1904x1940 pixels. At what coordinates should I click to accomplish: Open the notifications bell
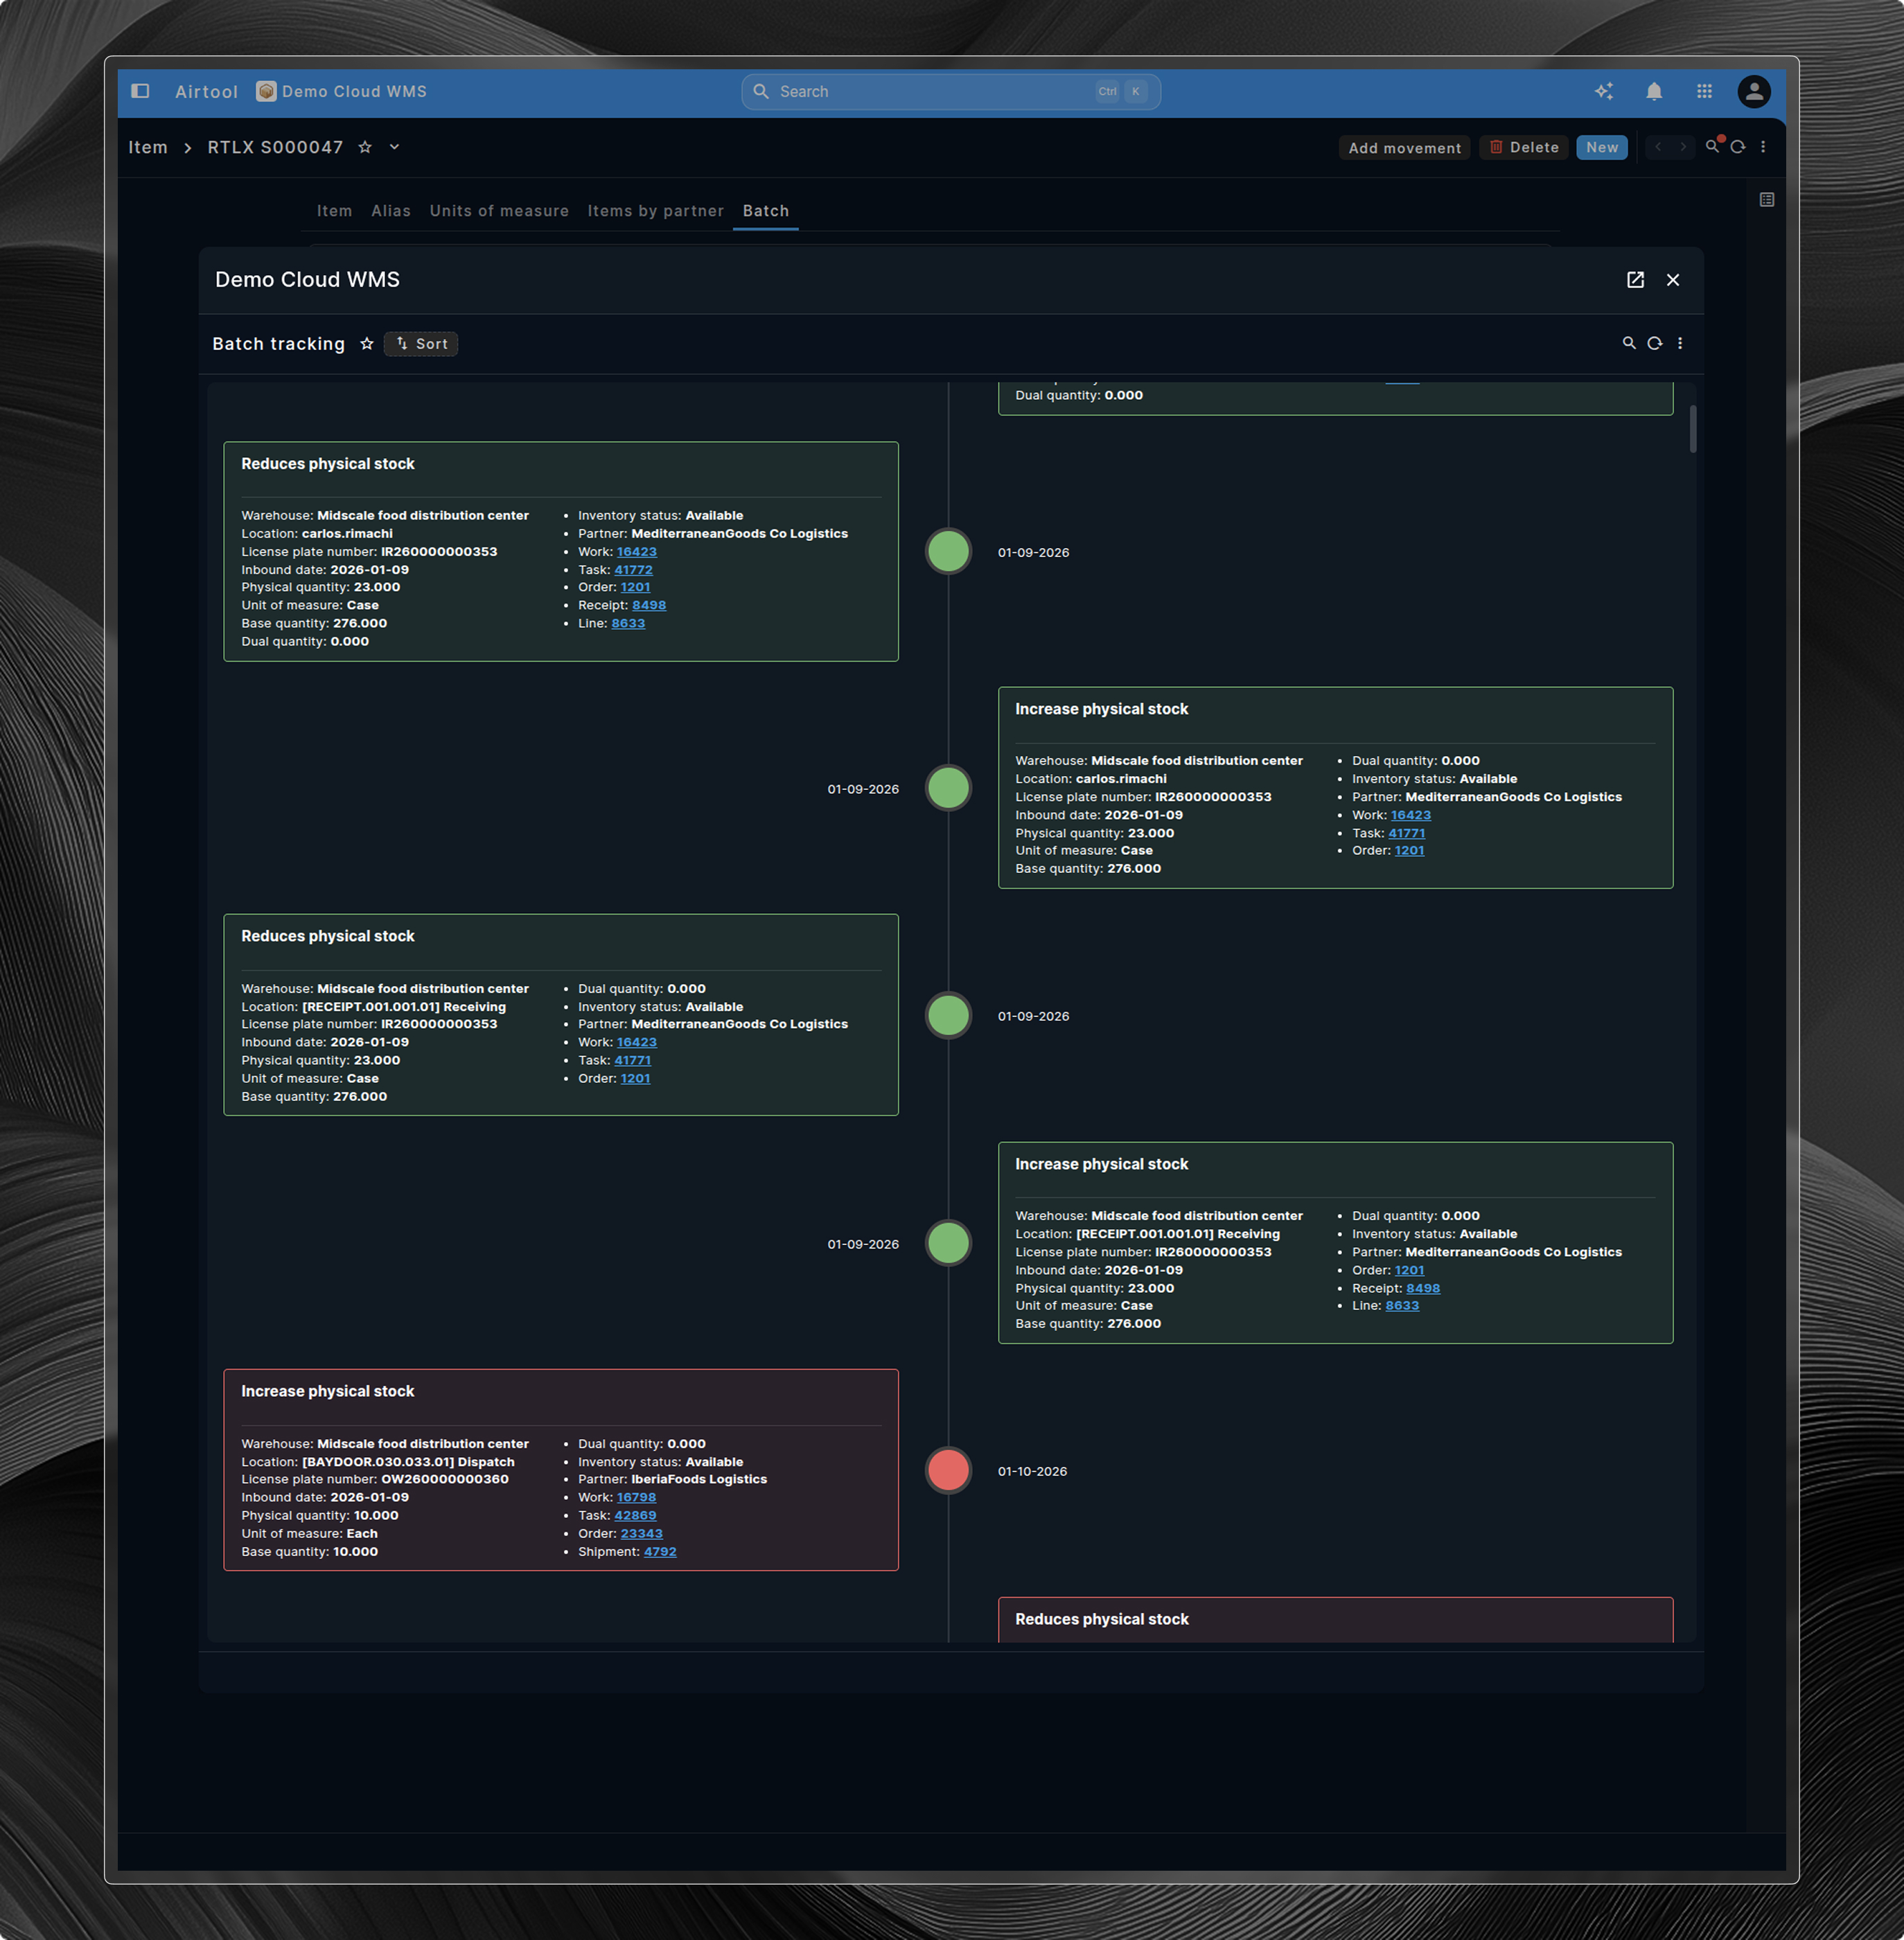1654,91
